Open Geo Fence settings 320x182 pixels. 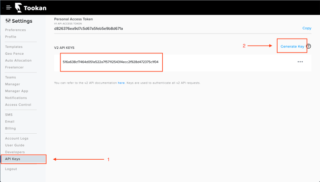(x=14, y=53)
